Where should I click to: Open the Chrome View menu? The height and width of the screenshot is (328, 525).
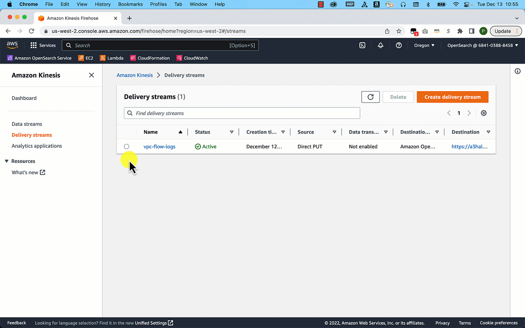click(82, 4)
